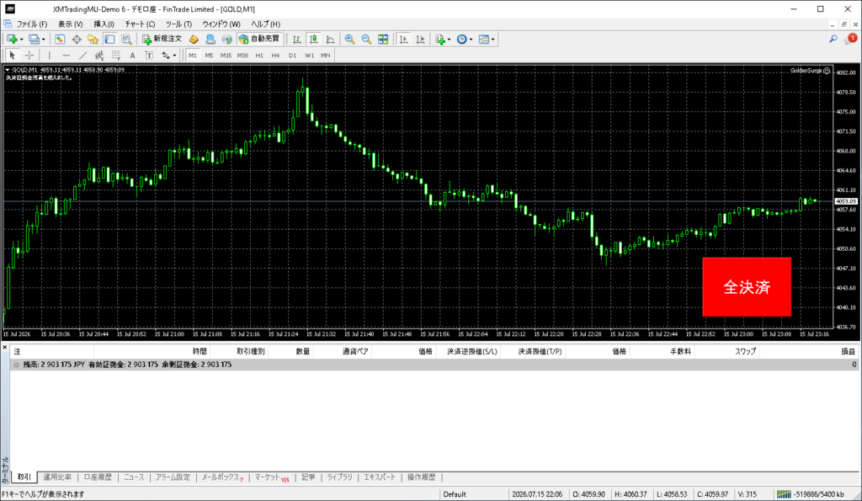This screenshot has width=862, height=501.
Task: Open the ファイル (F) menu
Action: point(32,24)
